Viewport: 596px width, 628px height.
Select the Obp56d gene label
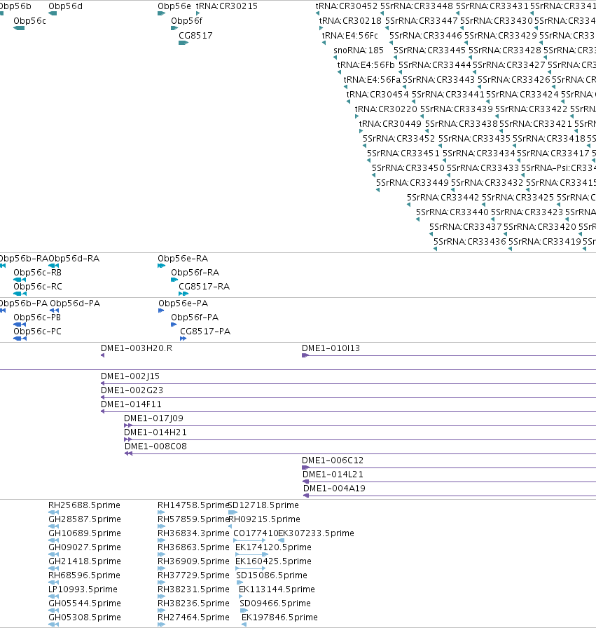(66, 6)
